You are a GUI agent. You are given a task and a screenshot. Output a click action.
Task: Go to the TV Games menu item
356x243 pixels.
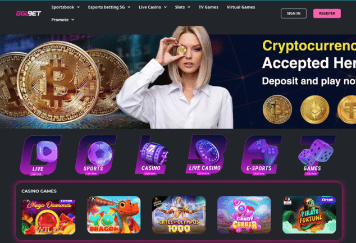point(208,7)
